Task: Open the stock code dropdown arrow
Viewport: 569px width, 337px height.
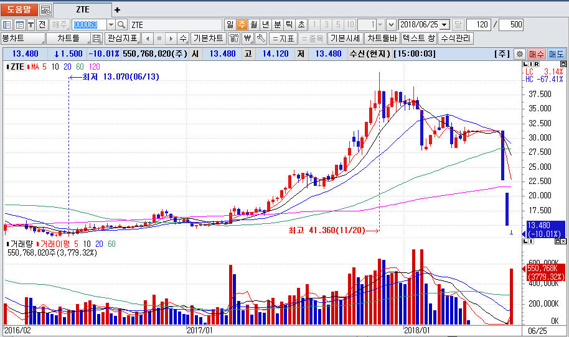Action: pyautogui.click(x=111, y=25)
